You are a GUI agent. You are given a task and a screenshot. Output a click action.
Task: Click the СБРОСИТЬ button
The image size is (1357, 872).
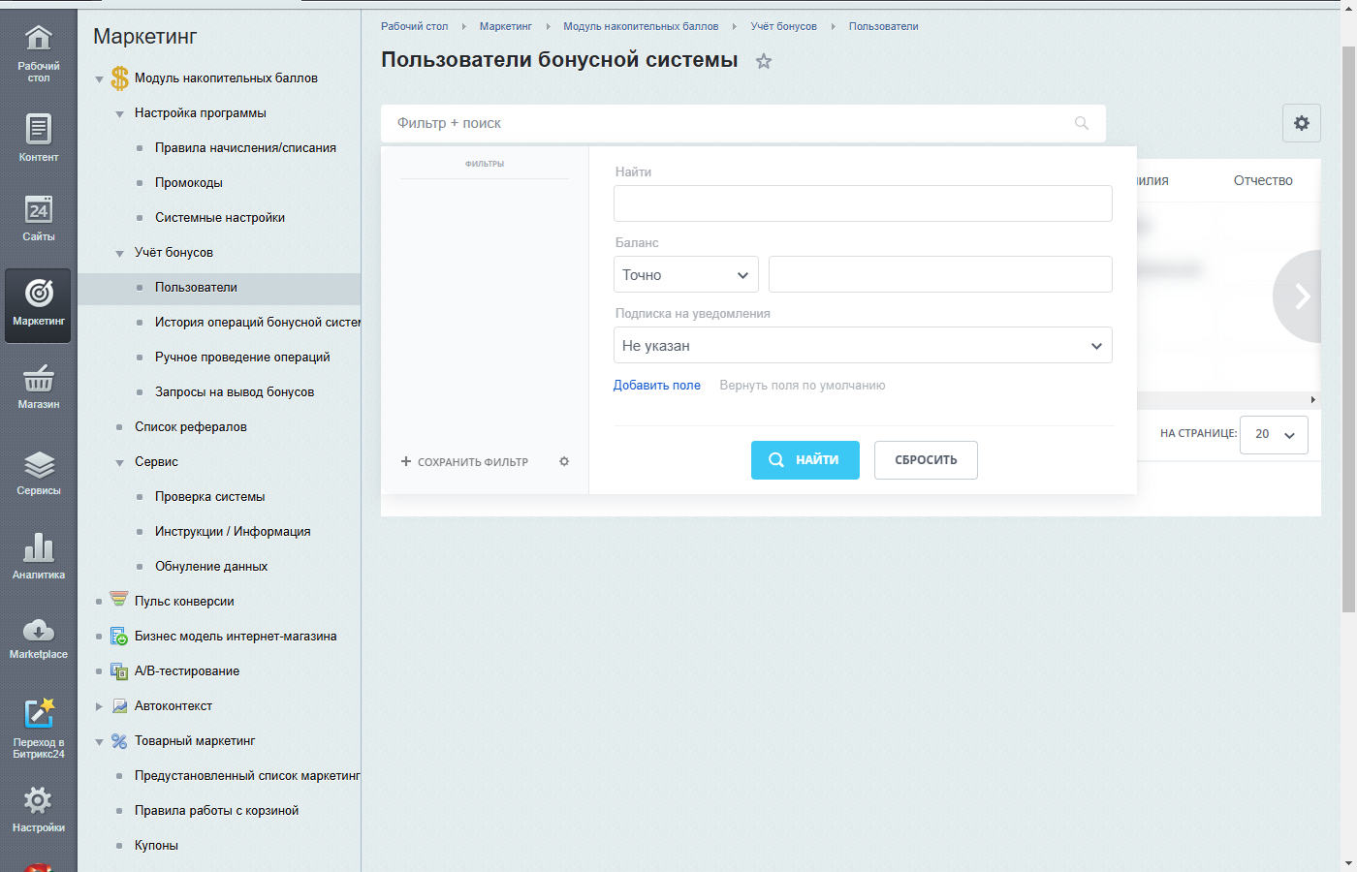coord(926,460)
